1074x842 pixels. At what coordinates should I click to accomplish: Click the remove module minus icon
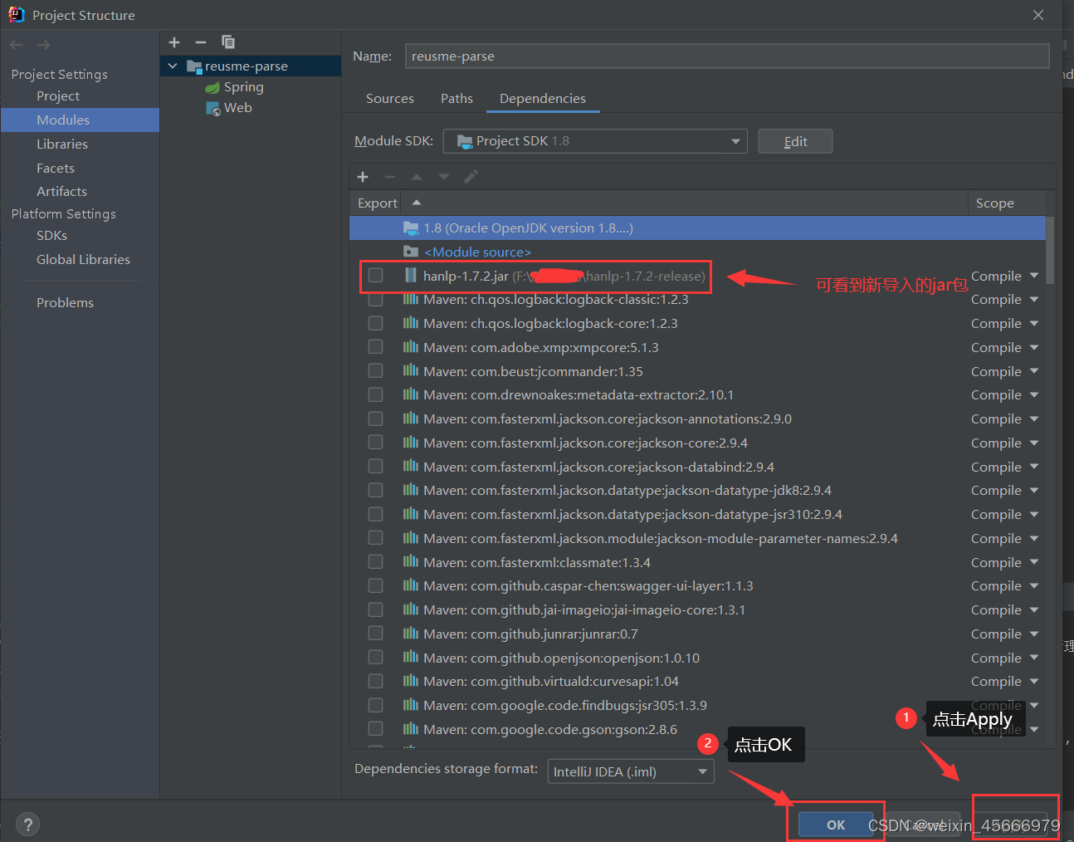click(200, 42)
